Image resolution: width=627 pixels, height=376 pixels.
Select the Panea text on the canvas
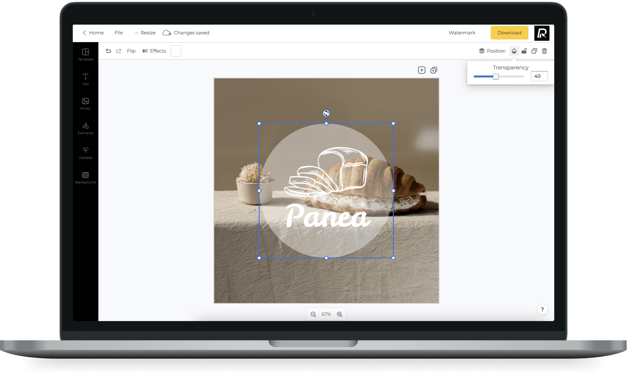pos(328,216)
